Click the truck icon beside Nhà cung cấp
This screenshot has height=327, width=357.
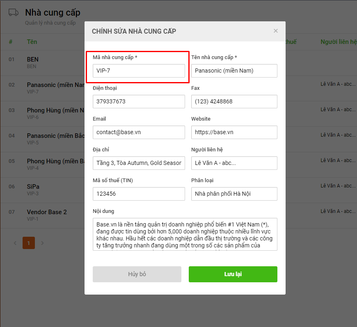coord(14,12)
